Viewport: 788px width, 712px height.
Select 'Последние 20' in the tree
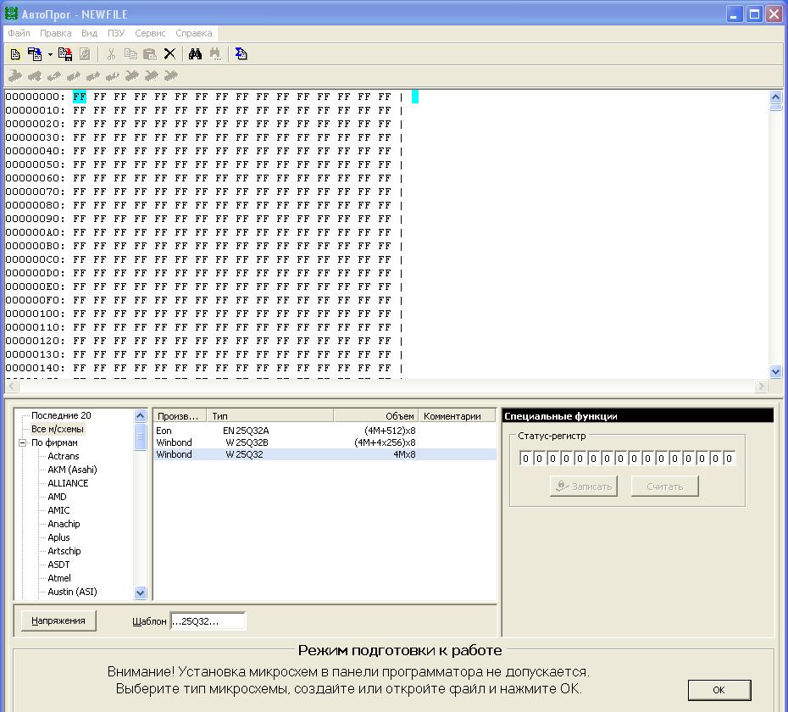(x=61, y=415)
